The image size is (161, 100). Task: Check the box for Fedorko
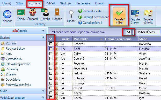(x=51, y=63)
